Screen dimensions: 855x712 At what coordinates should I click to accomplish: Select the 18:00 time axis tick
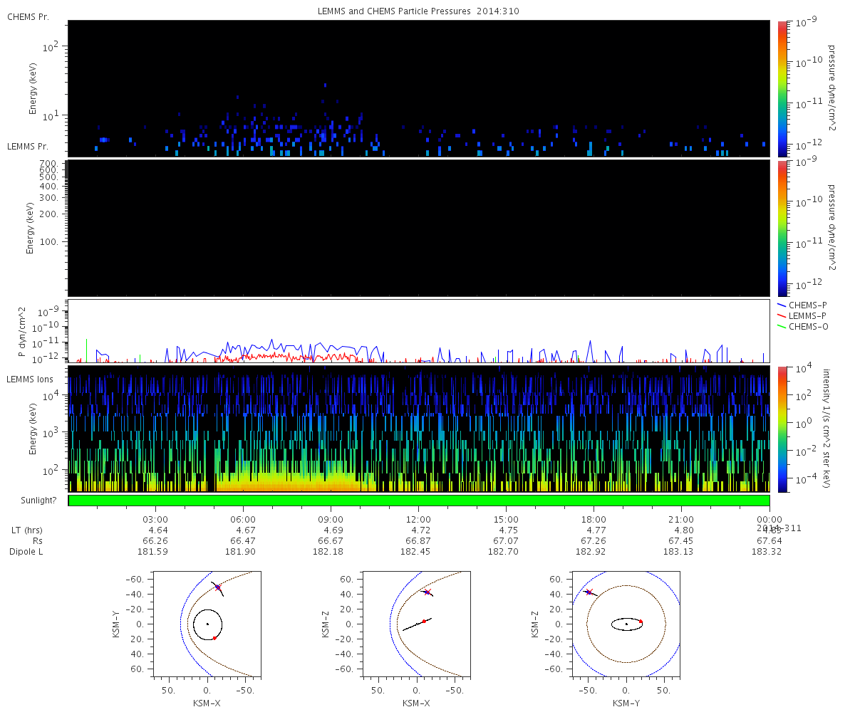pyautogui.click(x=594, y=519)
